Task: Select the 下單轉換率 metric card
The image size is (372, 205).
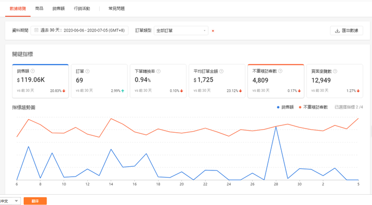Action: coord(158,81)
